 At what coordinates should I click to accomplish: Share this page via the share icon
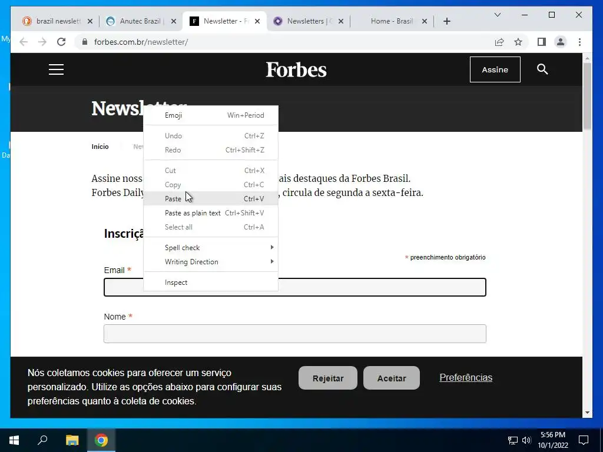[x=499, y=42]
